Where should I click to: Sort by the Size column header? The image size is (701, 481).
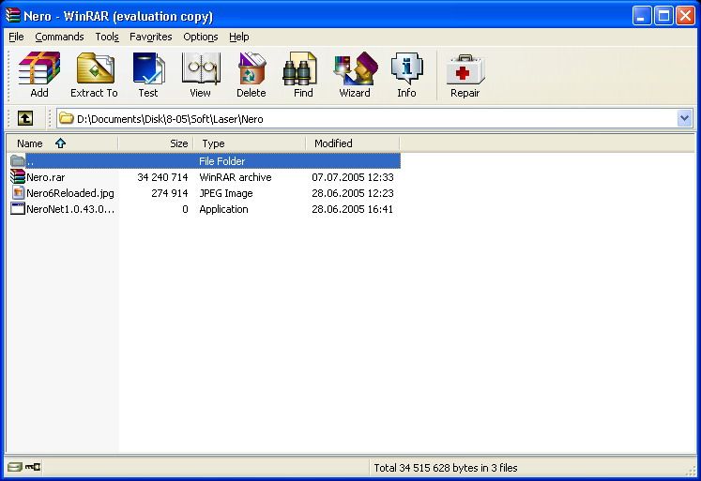(x=156, y=143)
